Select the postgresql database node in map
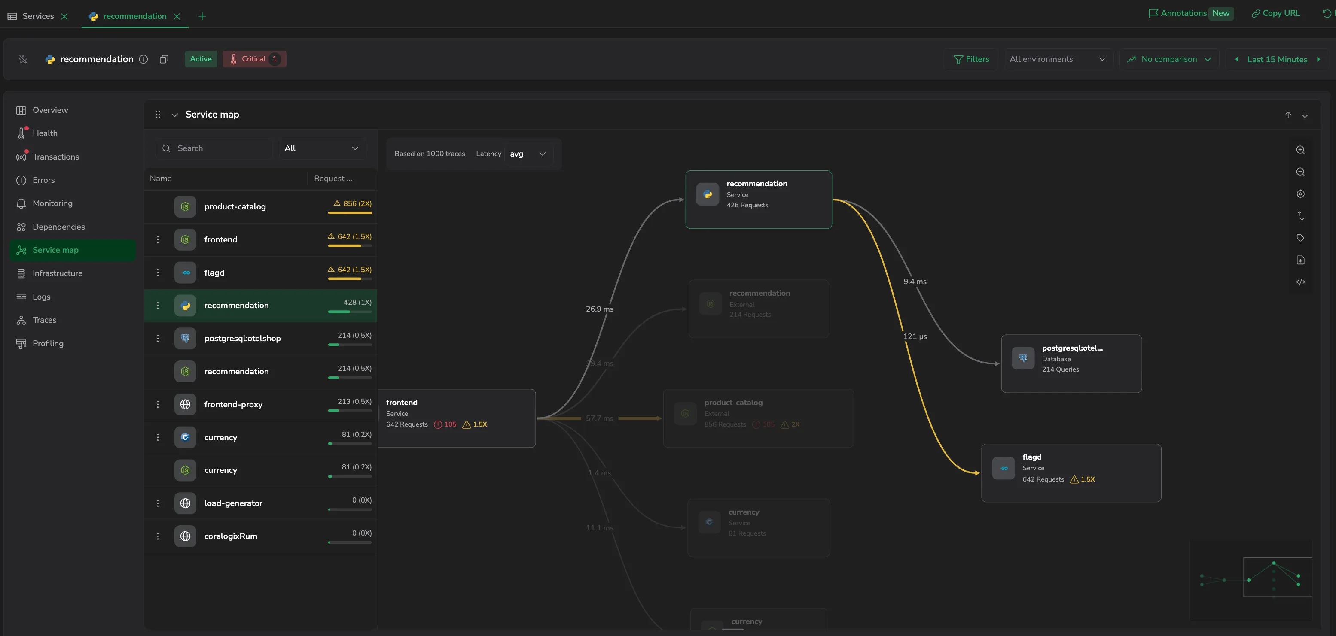The height and width of the screenshot is (636, 1336). (x=1071, y=363)
